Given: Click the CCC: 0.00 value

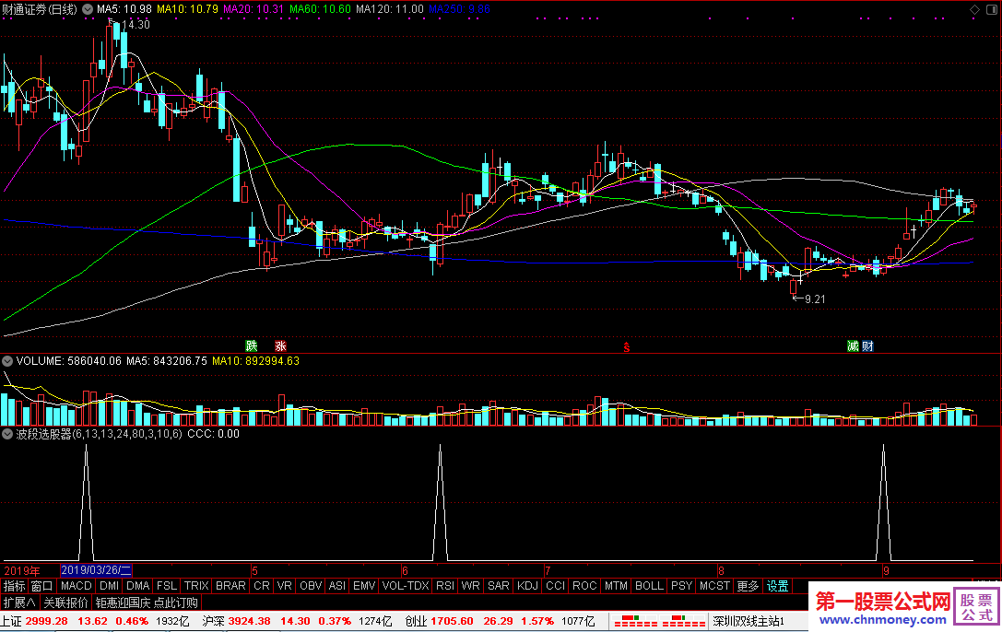Looking at the screenshot, I should click(x=214, y=434).
